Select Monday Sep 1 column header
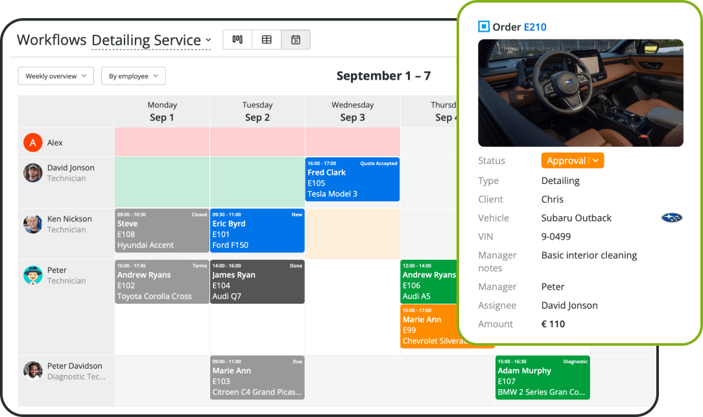 [162, 111]
